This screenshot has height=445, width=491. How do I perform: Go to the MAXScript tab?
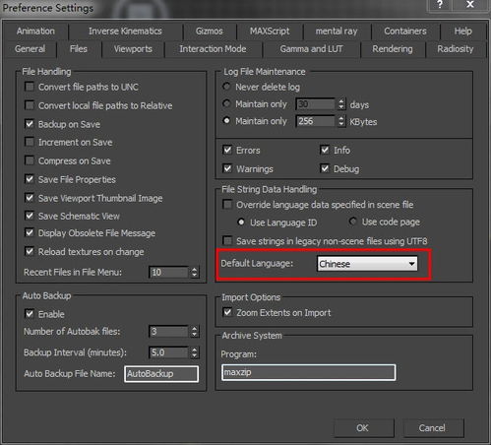(270, 32)
